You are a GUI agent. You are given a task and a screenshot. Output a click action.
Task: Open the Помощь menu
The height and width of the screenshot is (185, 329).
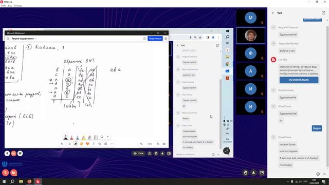(18, 6)
